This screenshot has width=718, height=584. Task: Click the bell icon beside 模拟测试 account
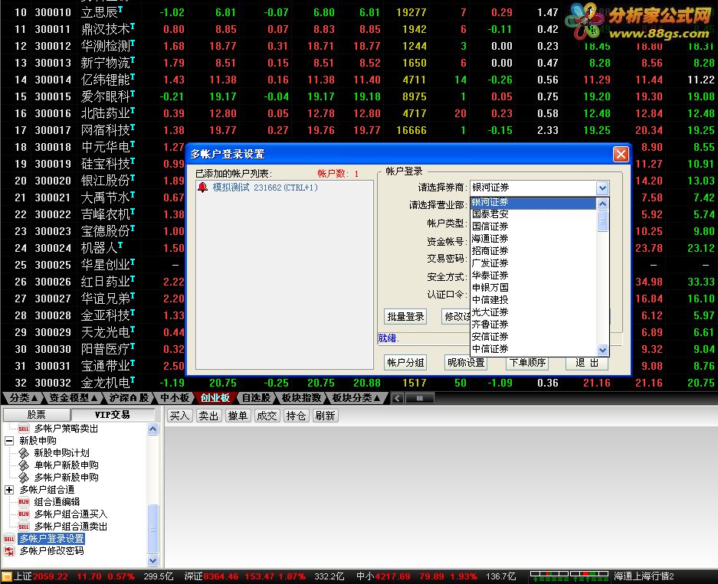tap(202, 188)
